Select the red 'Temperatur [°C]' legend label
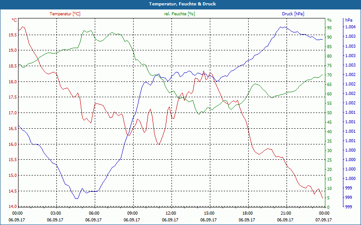 coord(65,14)
